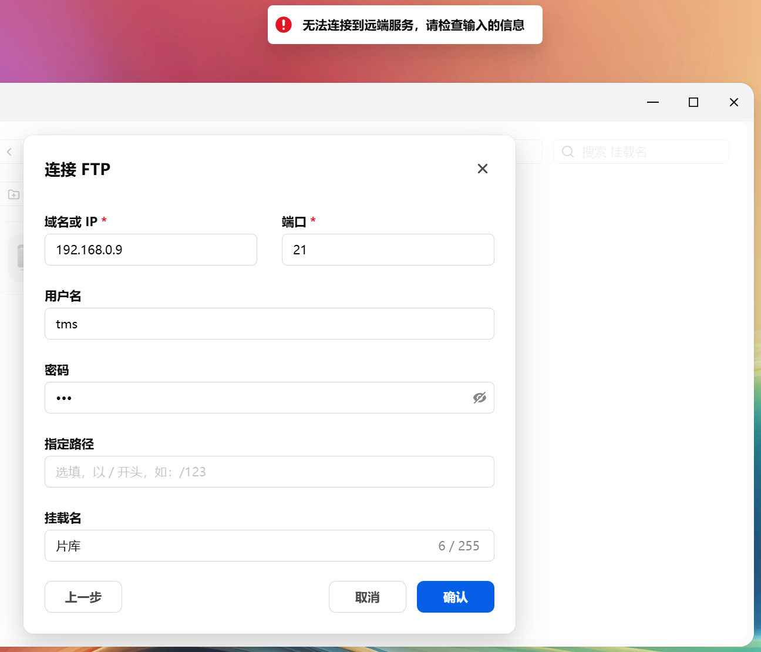This screenshot has width=761, height=652.
Task: Click the eye icon on the password field
Action: click(x=479, y=398)
